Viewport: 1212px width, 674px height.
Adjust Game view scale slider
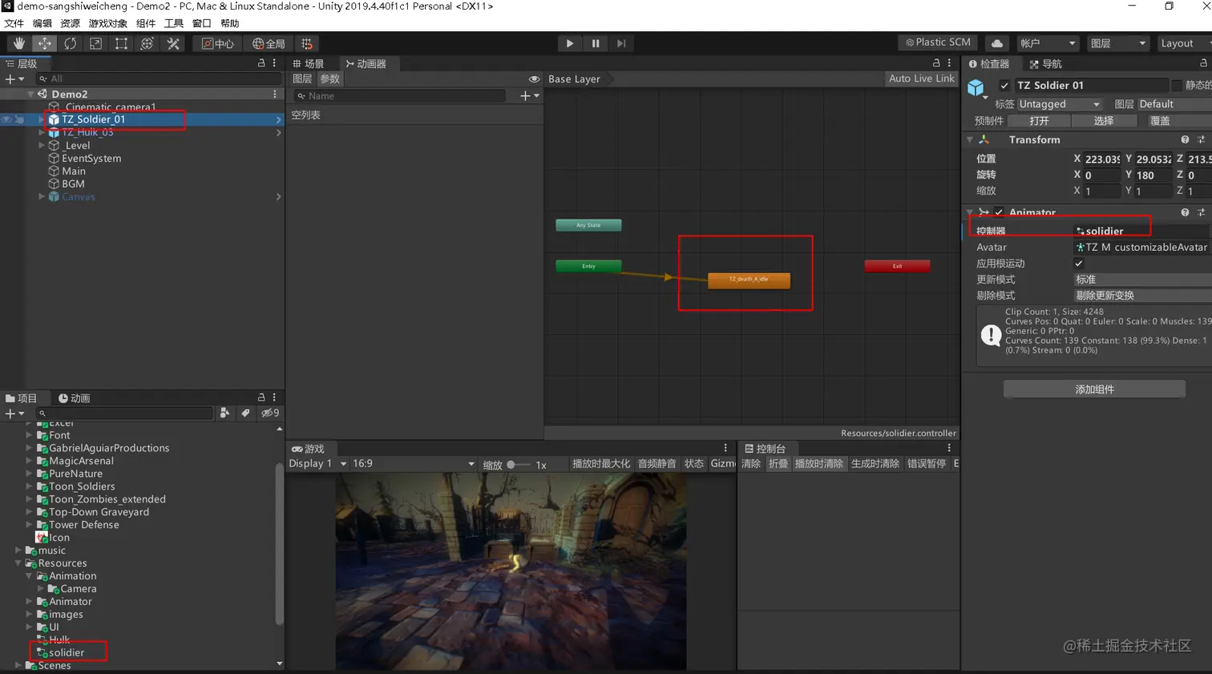tap(519, 465)
